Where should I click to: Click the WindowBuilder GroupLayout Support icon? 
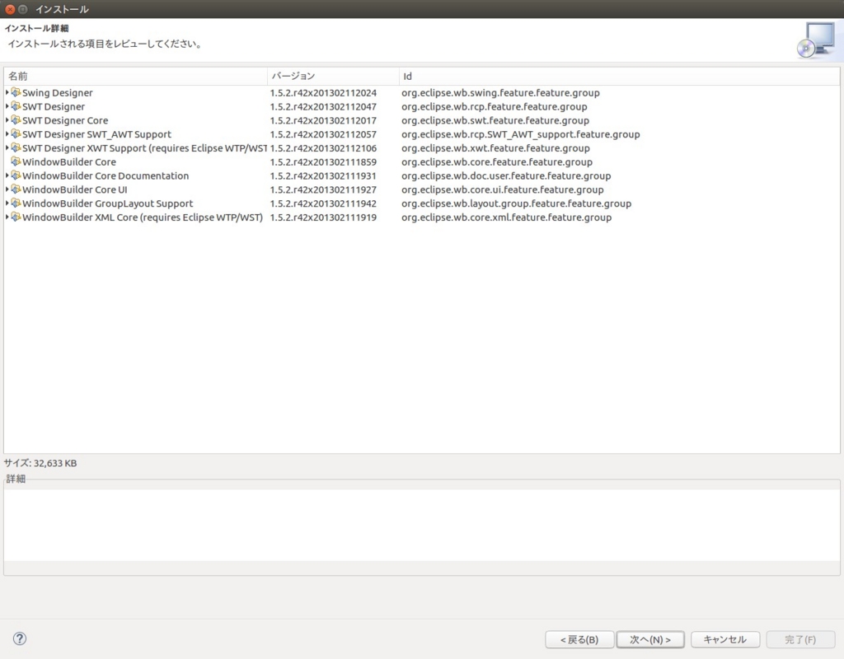point(16,203)
